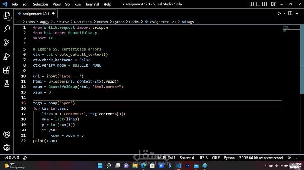Screen dimensions: 304x170
Task: Open the Task View taskbar icon
Action: [117, 165]
